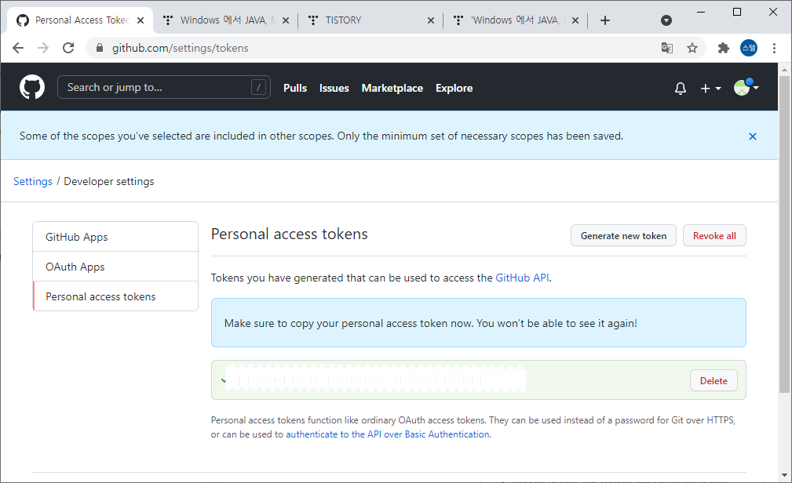Expand the plus create-new dropdown
This screenshot has height=483, width=792.
tap(710, 89)
